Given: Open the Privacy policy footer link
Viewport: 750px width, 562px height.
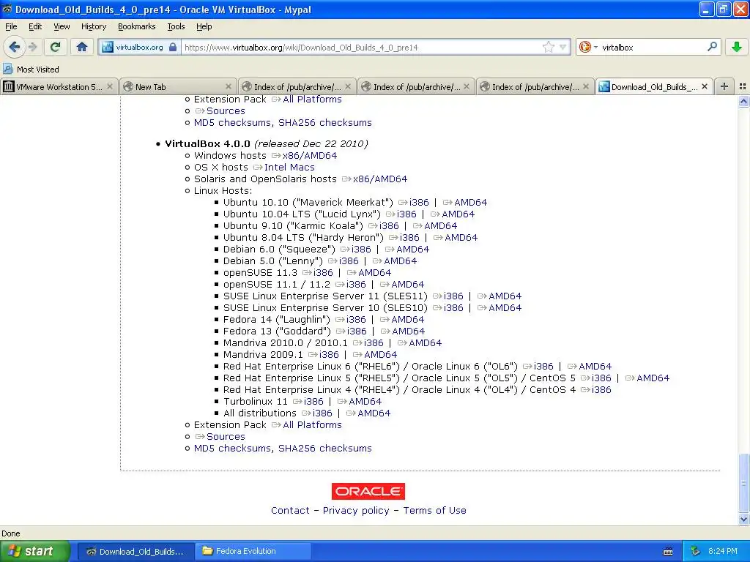Looking at the screenshot, I should [356, 510].
